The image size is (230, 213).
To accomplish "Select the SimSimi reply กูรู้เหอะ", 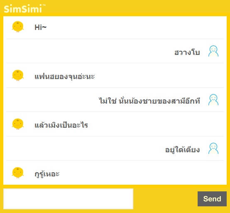I will (47, 174).
